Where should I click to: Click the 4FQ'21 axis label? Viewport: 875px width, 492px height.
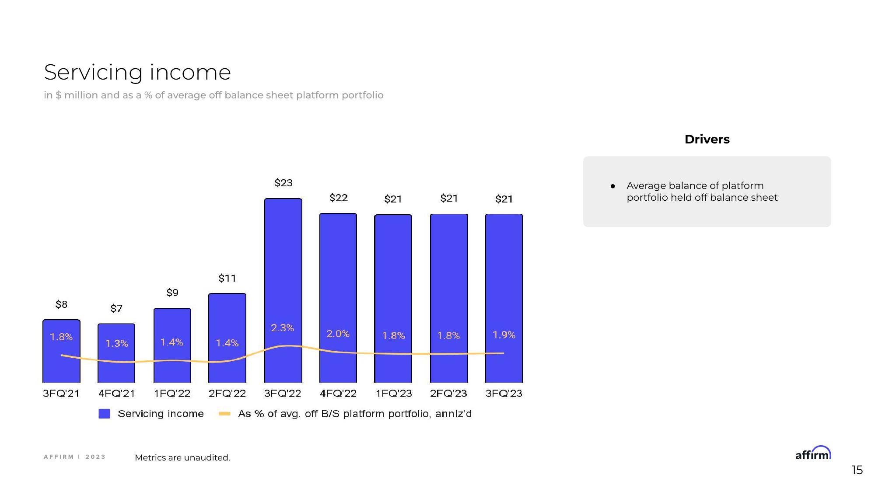(x=117, y=393)
